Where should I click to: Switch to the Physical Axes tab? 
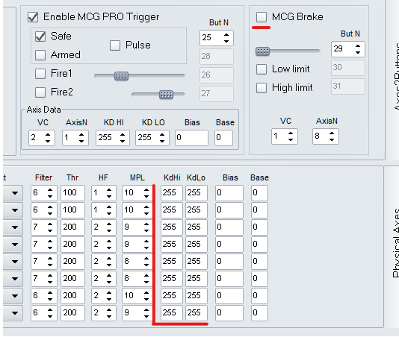click(396, 242)
